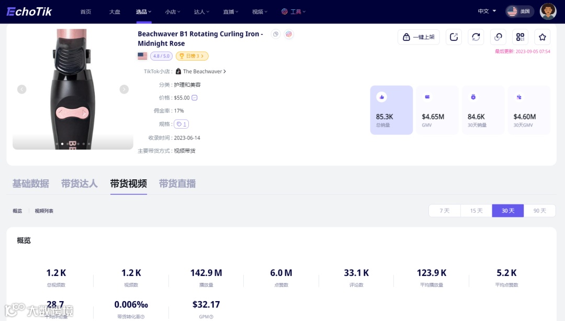Expand the 直播 nav dropdown
This screenshot has width=565, height=321.
230,12
